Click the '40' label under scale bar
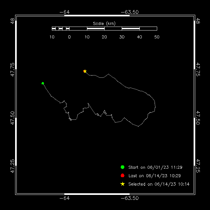This screenshot has width=210, height=210. [139, 37]
